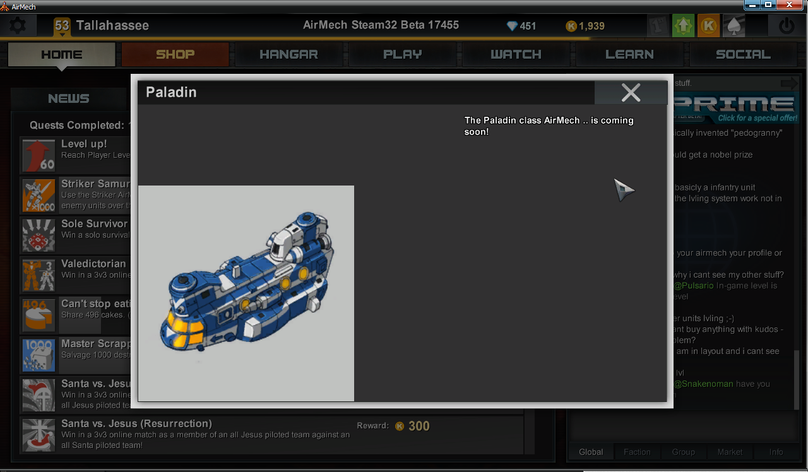Click the Level up quest icon
808x472 pixels.
(x=39, y=155)
